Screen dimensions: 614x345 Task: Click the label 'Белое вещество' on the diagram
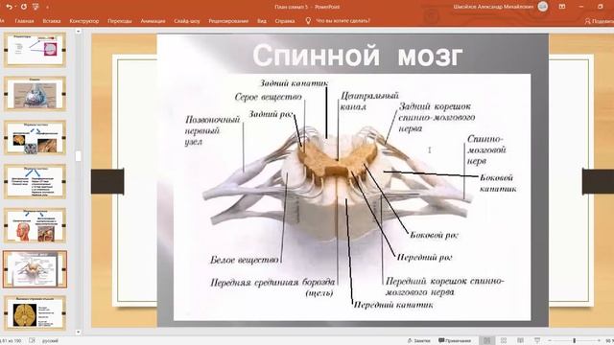coord(245,260)
